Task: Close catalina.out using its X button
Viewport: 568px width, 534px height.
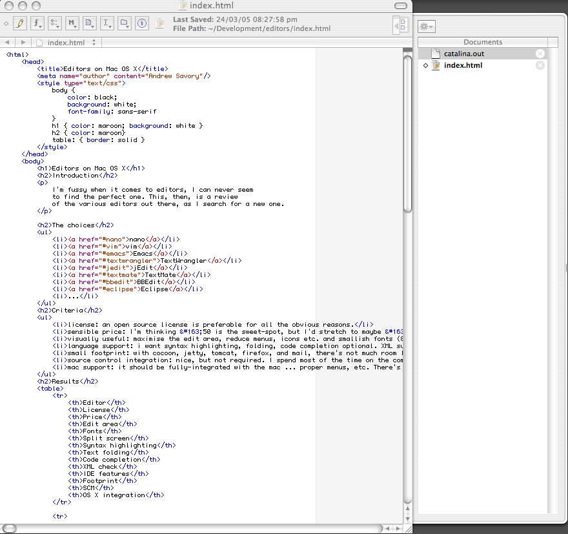Action: [x=540, y=54]
